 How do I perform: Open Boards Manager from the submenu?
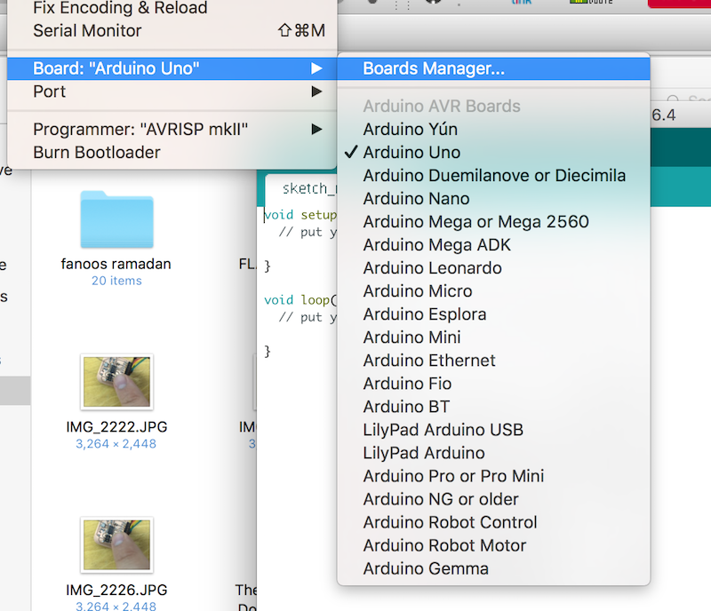point(493,68)
